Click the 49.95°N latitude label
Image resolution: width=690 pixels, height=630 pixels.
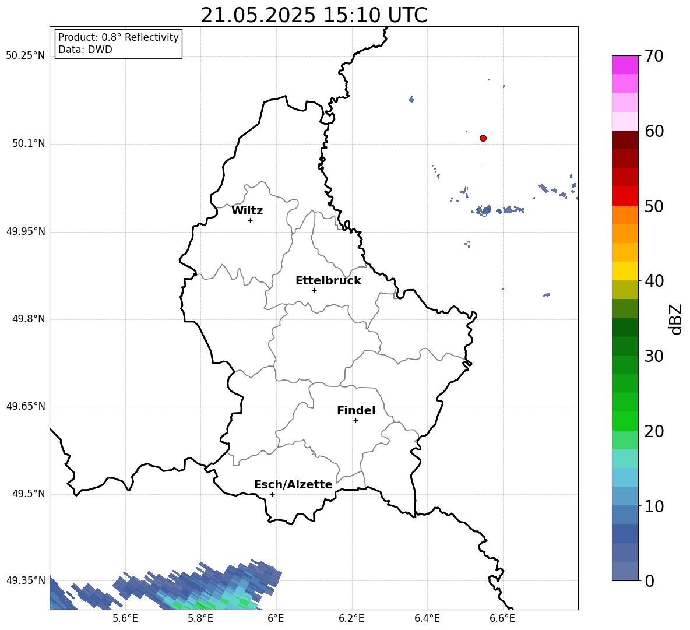coord(26,231)
